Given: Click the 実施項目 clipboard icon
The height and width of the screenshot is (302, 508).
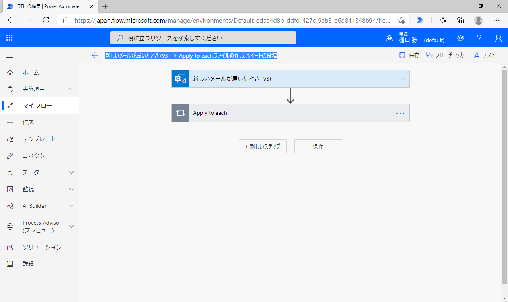Looking at the screenshot, I should (10, 89).
